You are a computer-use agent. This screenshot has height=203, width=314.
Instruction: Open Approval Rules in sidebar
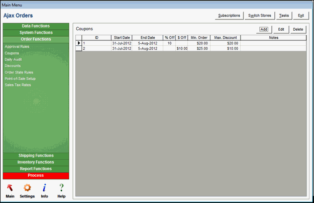(17, 46)
